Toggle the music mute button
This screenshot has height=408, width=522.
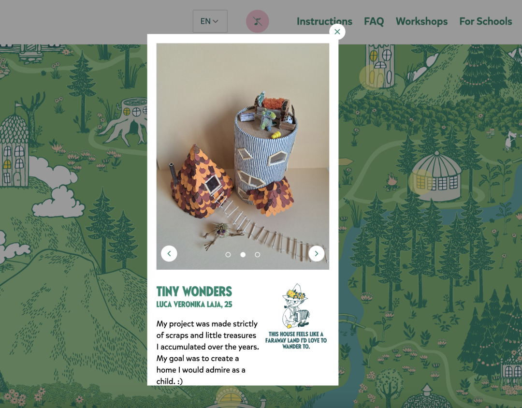[257, 21]
